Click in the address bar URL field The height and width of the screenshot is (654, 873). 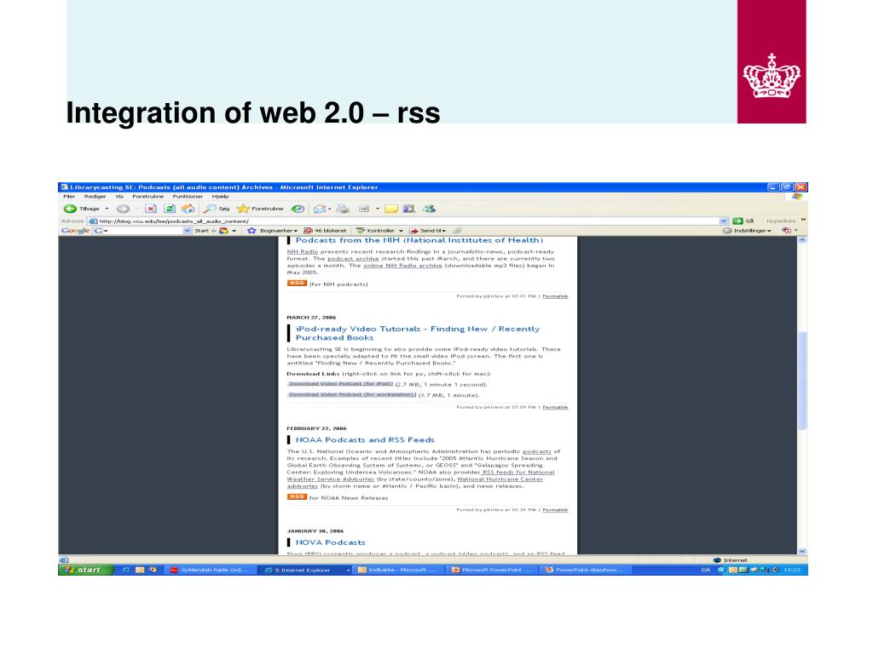tap(403, 221)
